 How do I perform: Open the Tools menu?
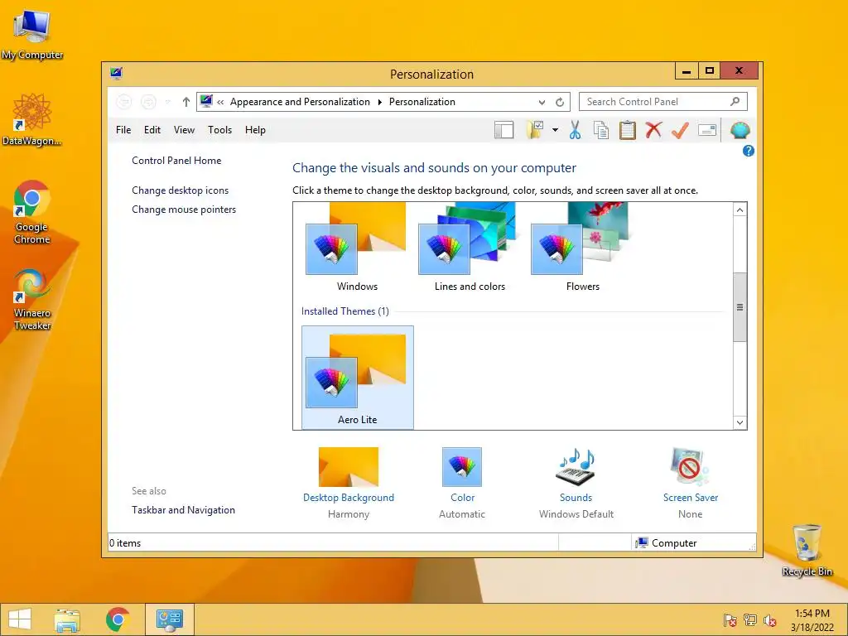219,130
